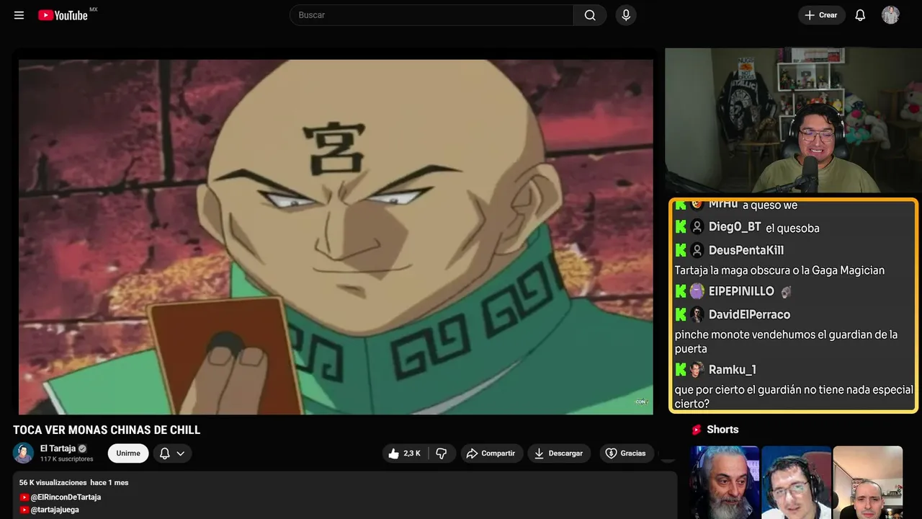Click the Gracias button
Screen dimensions: 922x519
pyautogui.click(x=625, y=453)
